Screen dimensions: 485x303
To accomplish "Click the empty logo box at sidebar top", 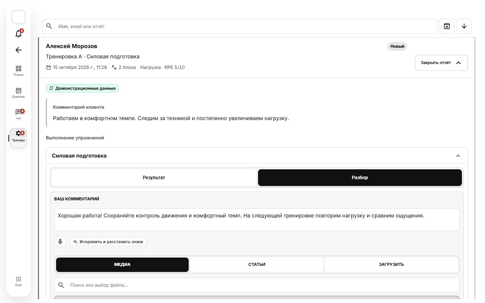I will point(19,17).
